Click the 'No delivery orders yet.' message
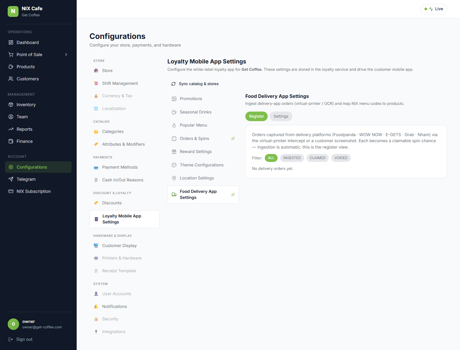This screenshot has height=350, width=460. click(272, 169)
